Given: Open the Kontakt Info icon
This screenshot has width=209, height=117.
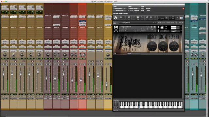Looking at the screenshot, I should click(129, 18).
